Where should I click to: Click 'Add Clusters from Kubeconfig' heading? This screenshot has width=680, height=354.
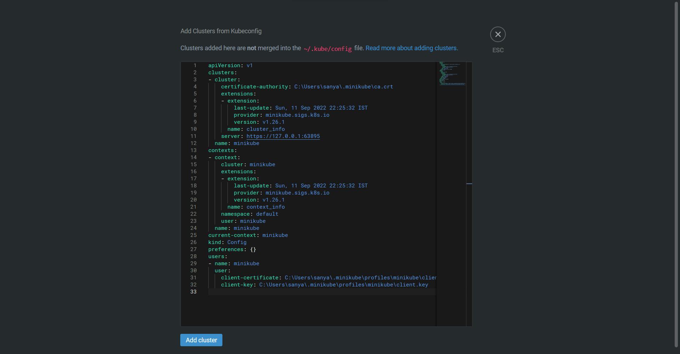(x=221, y=31)
